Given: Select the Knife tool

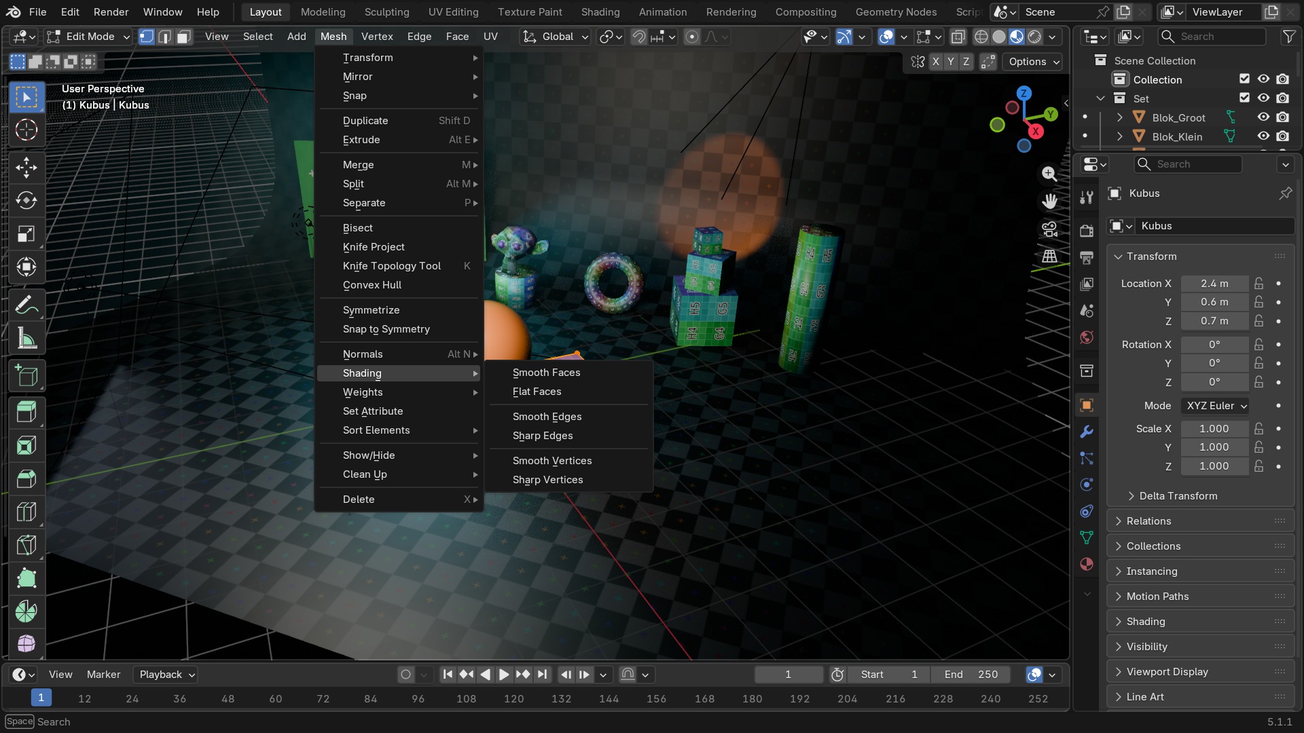Looking at the screenshot, I should pos(26,546).
